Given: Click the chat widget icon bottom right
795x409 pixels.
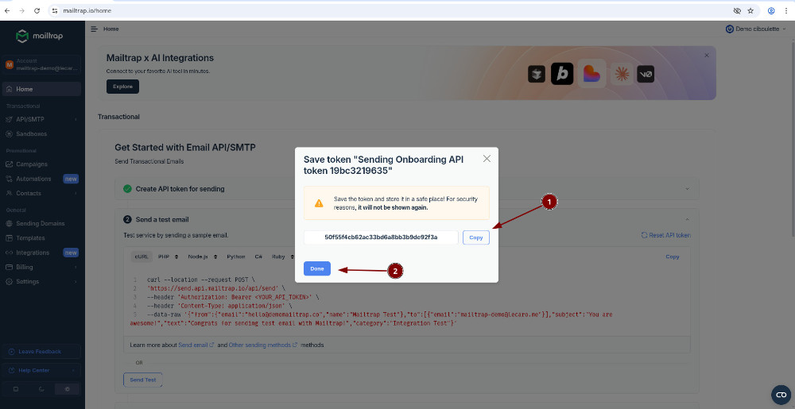Looking at the screenshot, I should [x=780, y=395].
